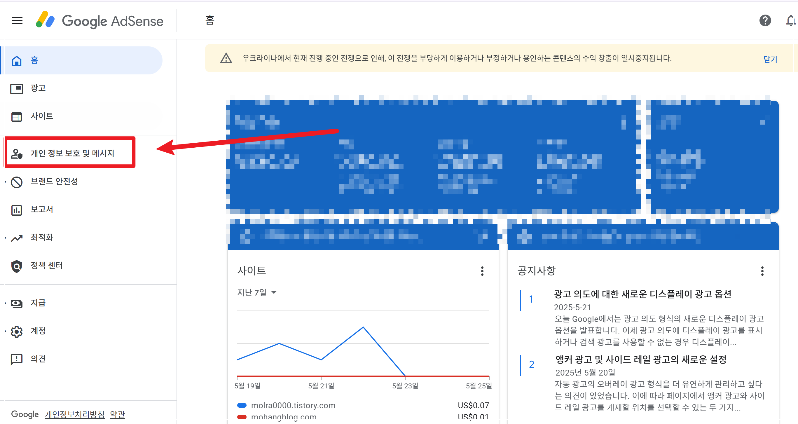This screenshot has width=798, height=424.
Task: Open the notifications bell
Action: pyautogui.click(x=790, y=21)
